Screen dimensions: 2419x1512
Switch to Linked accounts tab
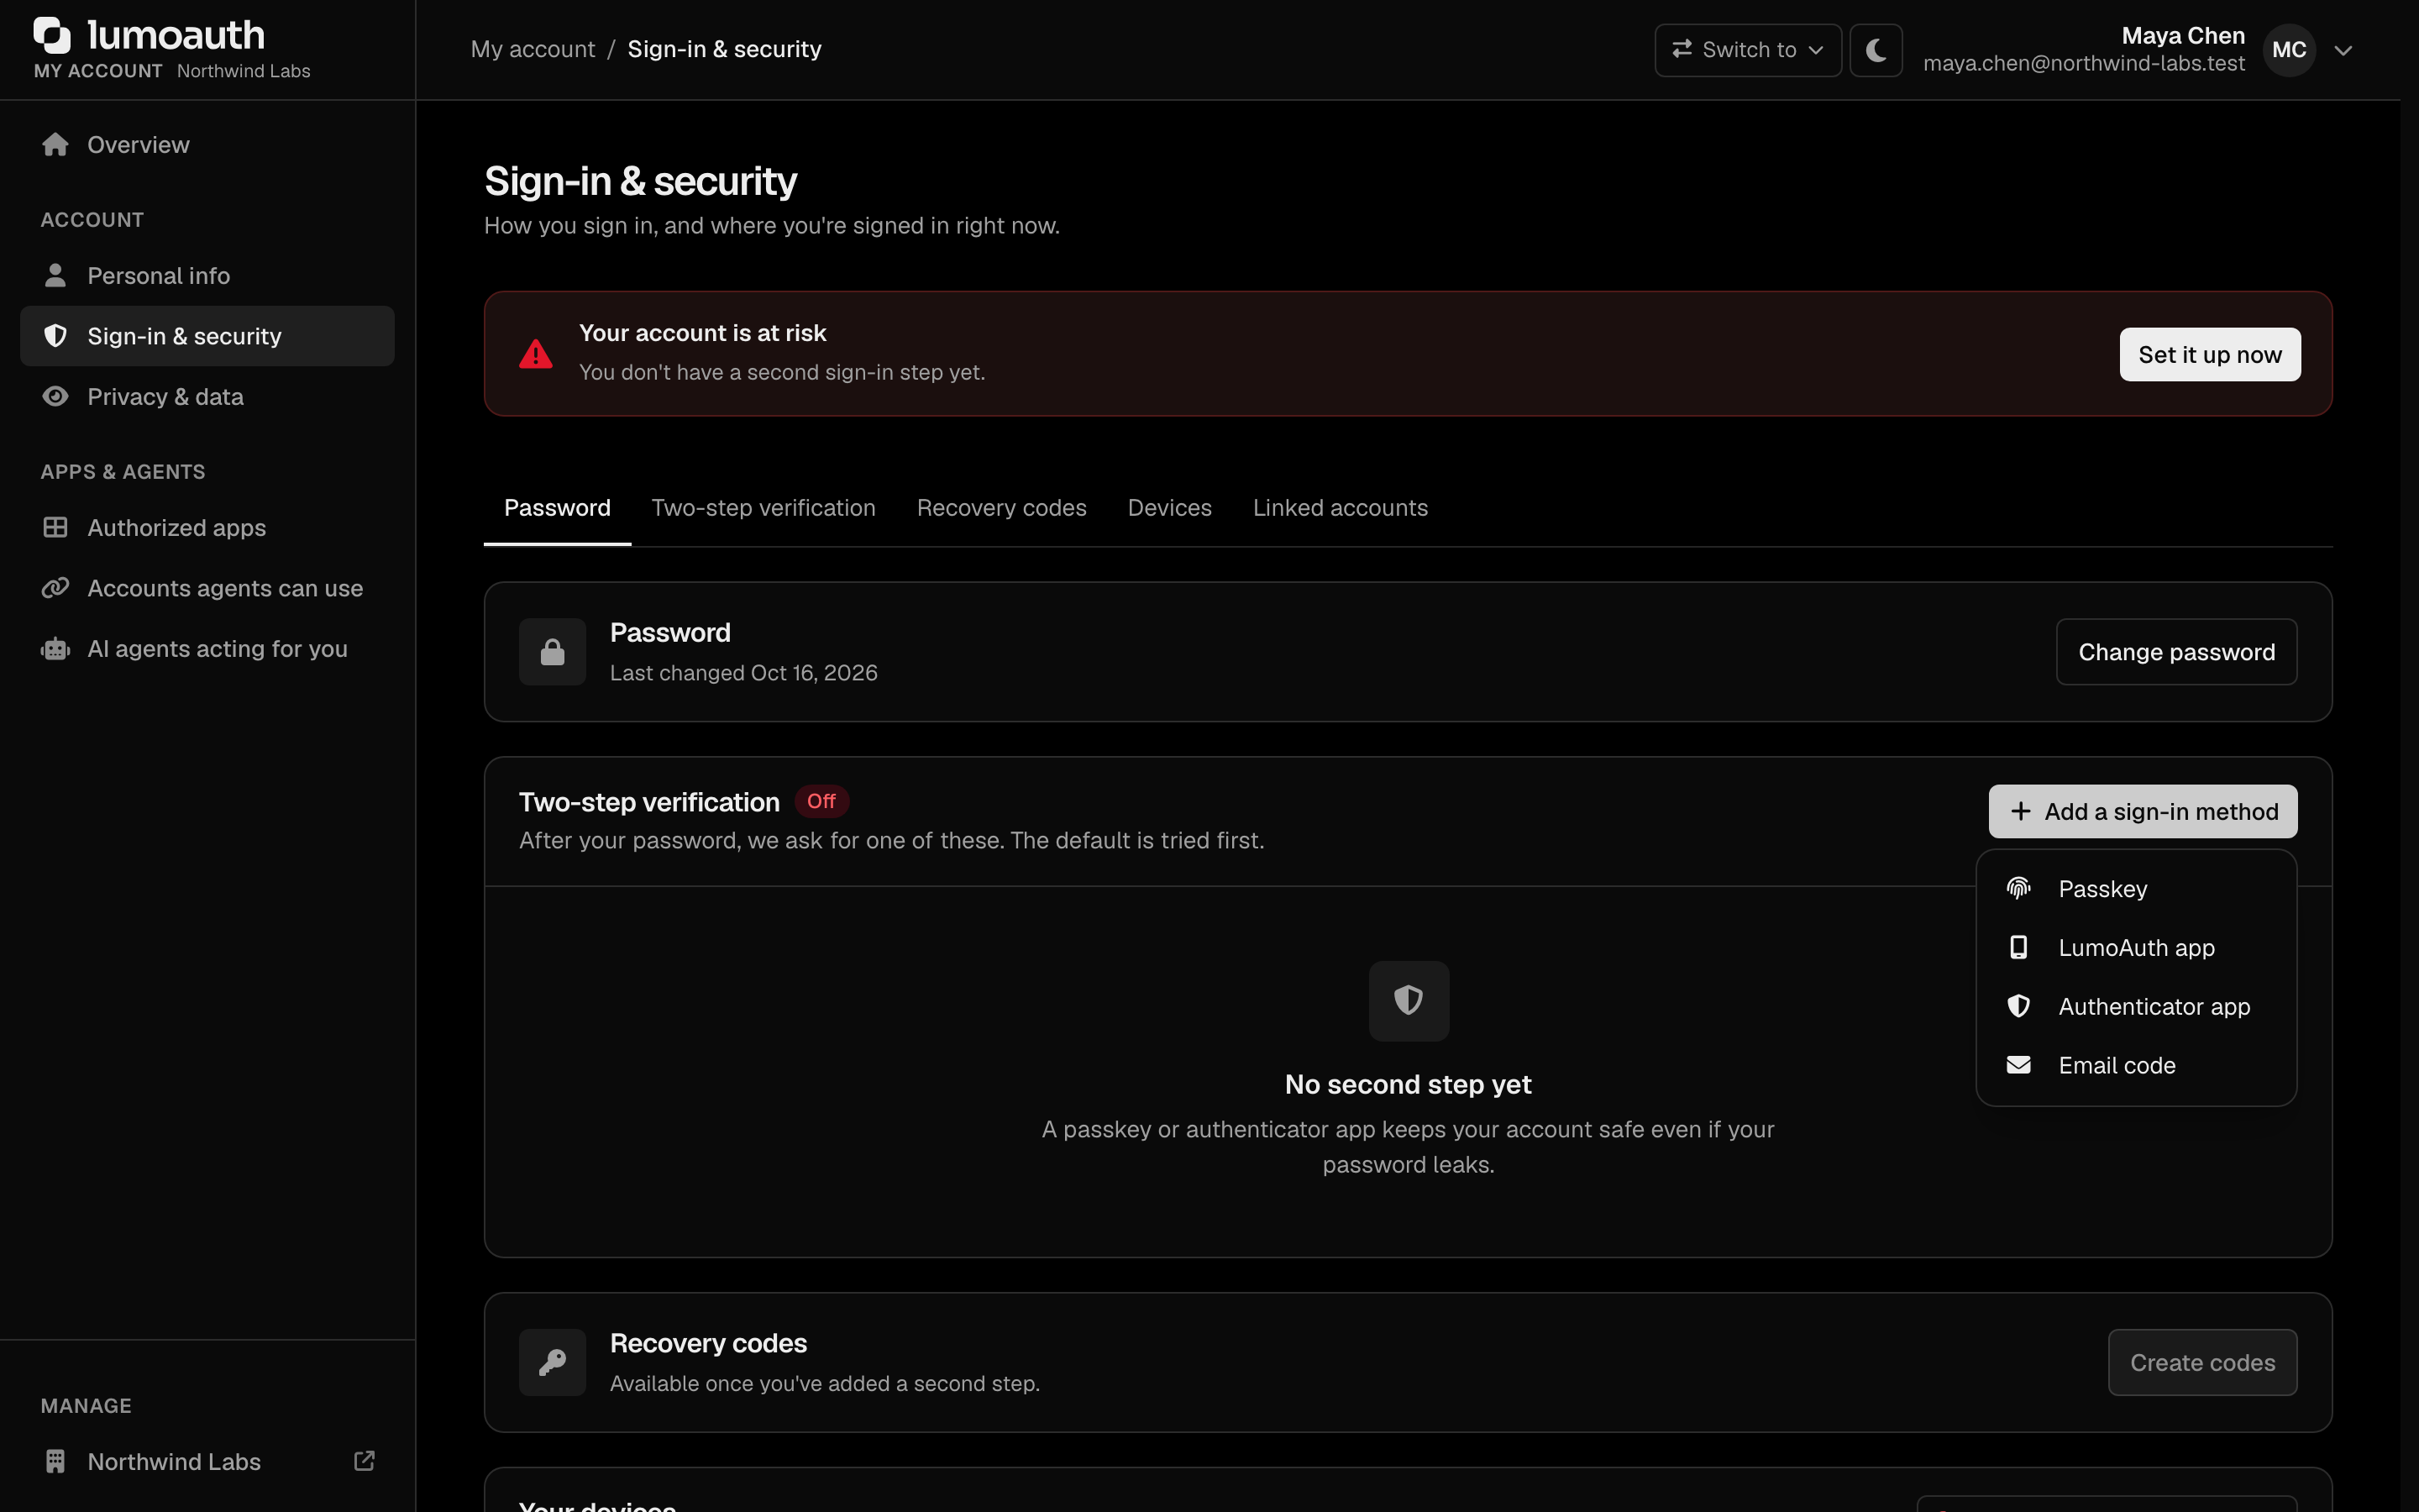coord(1341,508)
